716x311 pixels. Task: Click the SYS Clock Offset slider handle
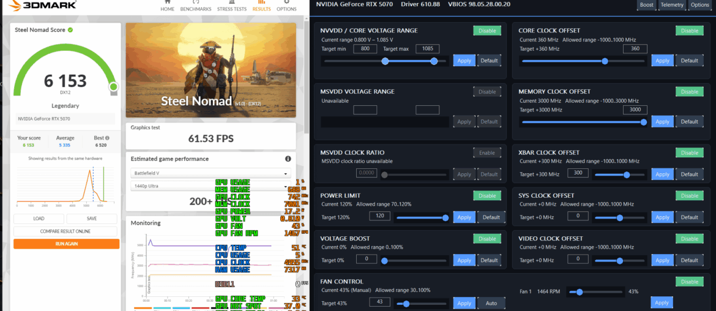(620, 218)
